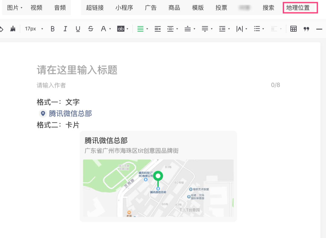Viewport: 326px width, 238px height.
Task: Expand the space-after-paragraph dropdown arrow
Action: pyautogui.click(x=212, y=29)
